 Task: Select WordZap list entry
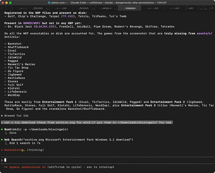pyautogui.click(x=14, y=95)
